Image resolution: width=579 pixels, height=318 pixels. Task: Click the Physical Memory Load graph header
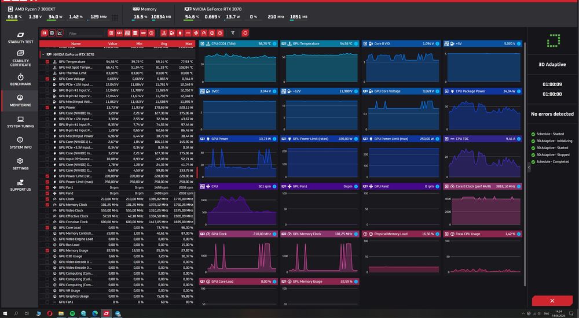401,234
